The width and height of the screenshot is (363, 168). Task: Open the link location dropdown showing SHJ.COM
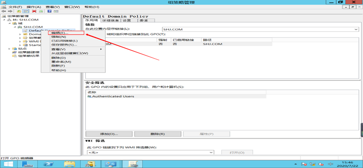260,29
